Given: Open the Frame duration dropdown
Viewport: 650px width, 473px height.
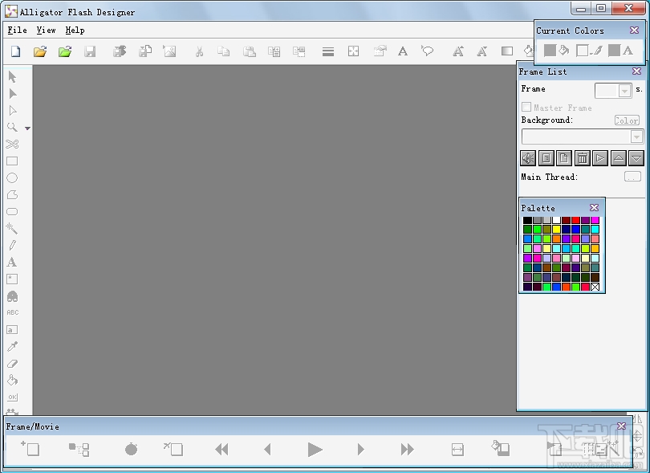Looking at the screenshot, I should 624,91.
